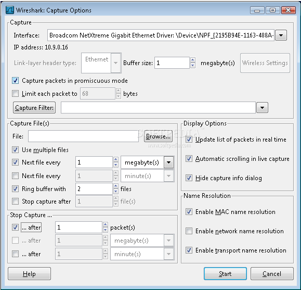This screenshot has width=301, height=290.
Task: Click the capture File path field
Action: 83,136
